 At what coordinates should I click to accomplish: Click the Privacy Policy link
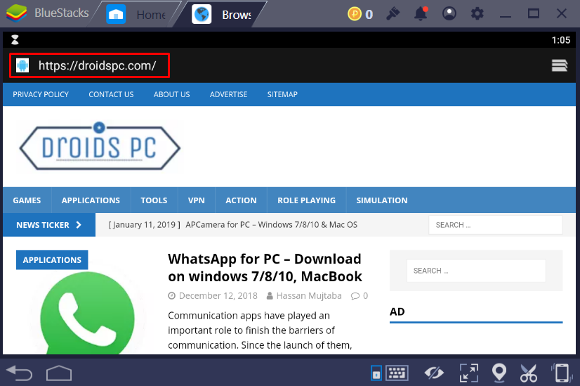tap(41, 94)
